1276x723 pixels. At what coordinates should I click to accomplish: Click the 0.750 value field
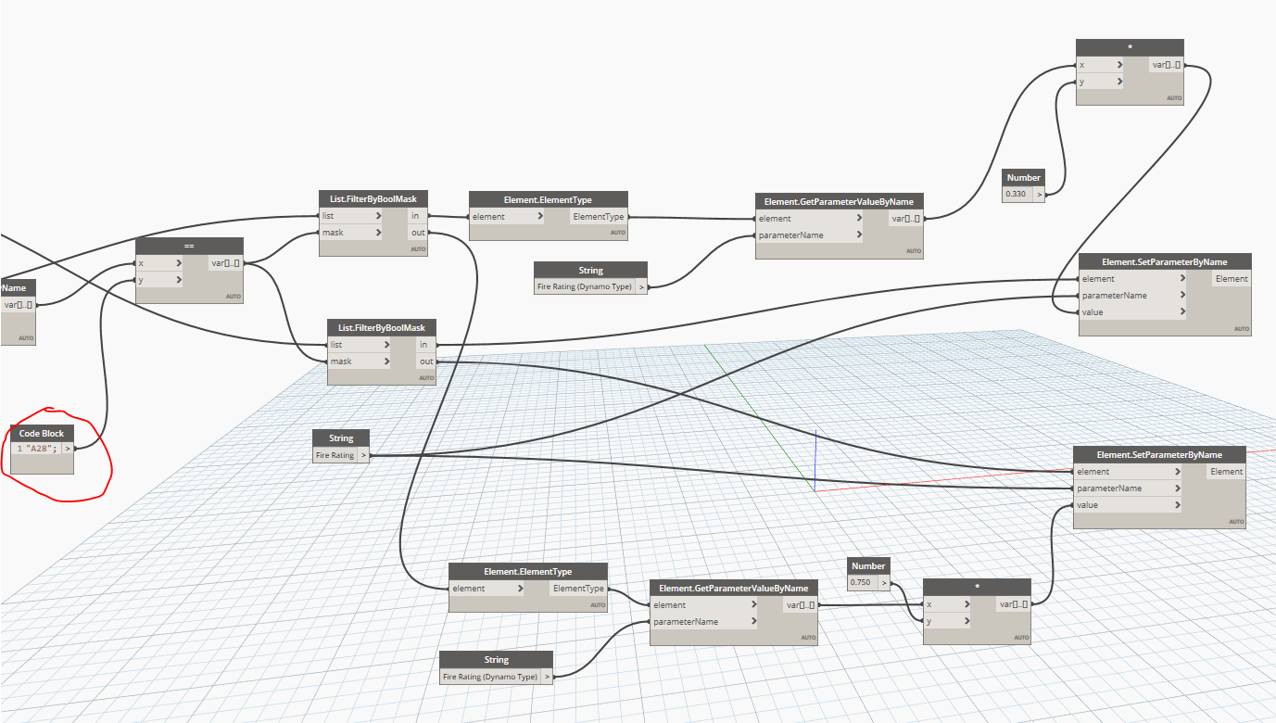[x=863, y=583]
